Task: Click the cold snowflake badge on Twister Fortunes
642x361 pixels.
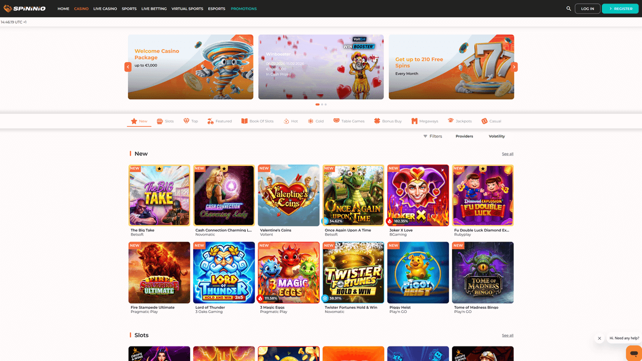Action: coord(325,298)
